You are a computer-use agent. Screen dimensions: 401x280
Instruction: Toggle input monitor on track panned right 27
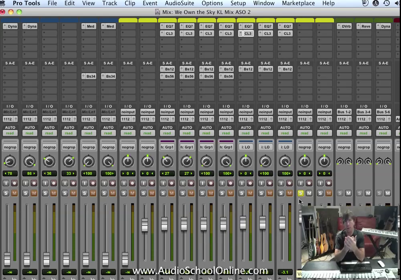(183, 183)
